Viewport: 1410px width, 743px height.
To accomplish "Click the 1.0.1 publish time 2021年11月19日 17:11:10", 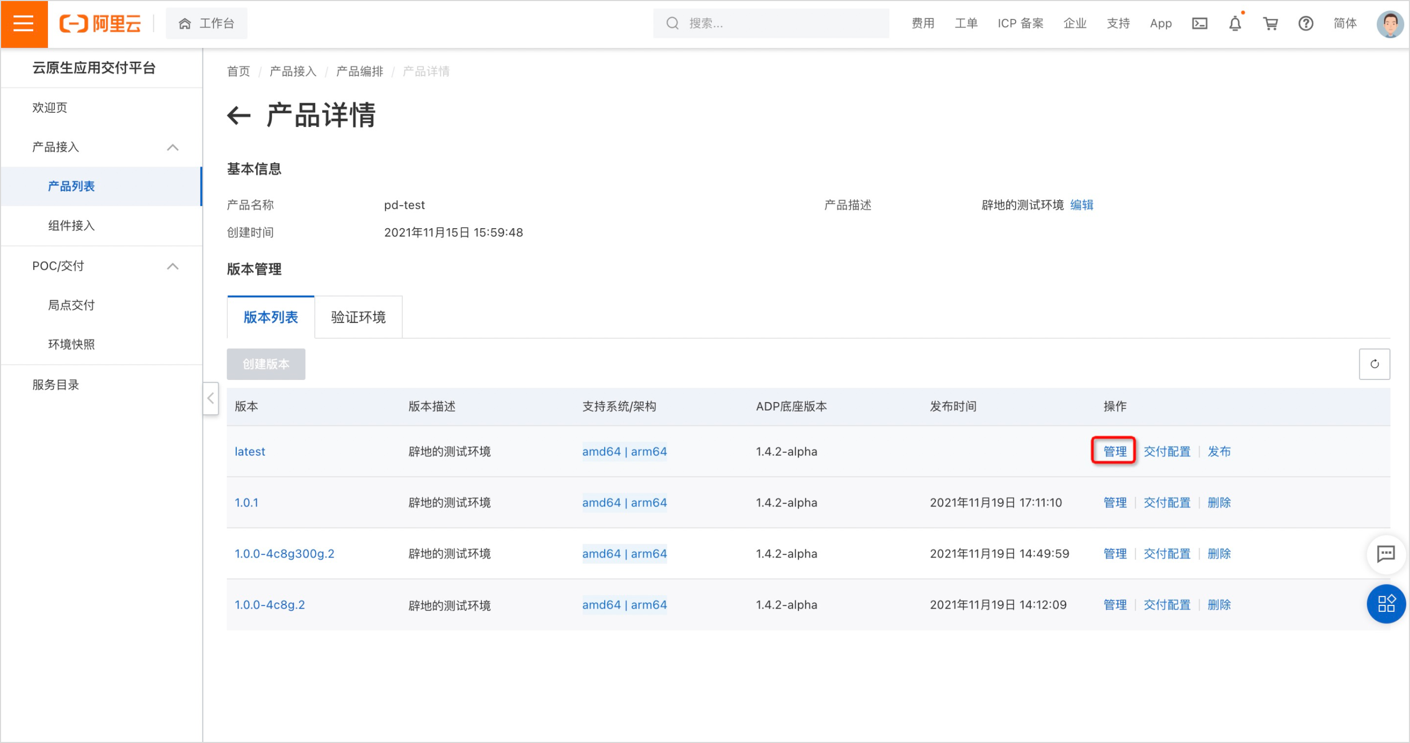I will (995, 502).
